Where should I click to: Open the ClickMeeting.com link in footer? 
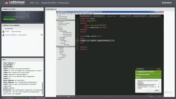coord(21,98)
